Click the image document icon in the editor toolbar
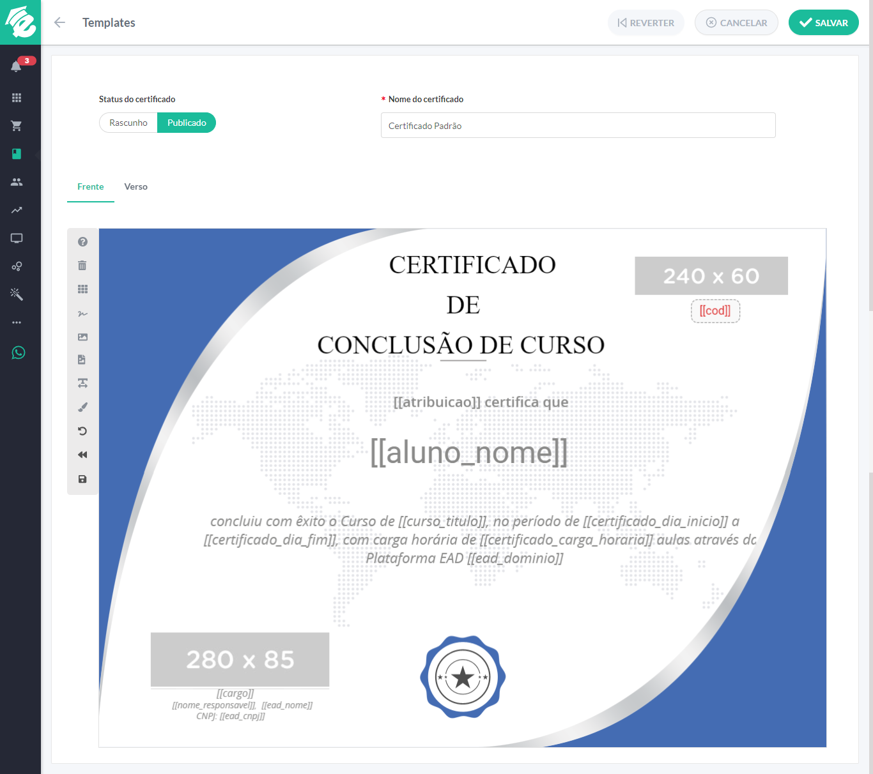Screen dimensions: 873x774 (x=82, y=359)
